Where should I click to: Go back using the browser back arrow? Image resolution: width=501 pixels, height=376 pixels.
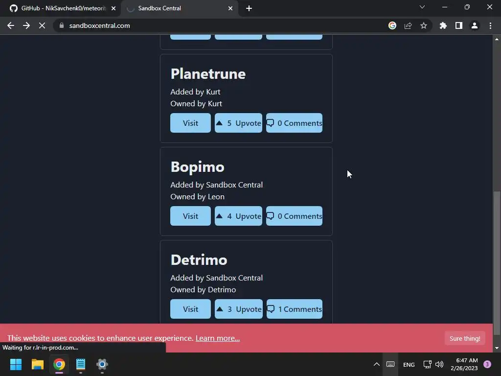[x=11, y=25]
